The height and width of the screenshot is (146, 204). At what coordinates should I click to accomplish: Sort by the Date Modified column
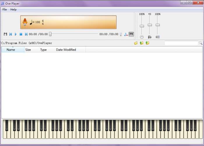coord(70,50)
